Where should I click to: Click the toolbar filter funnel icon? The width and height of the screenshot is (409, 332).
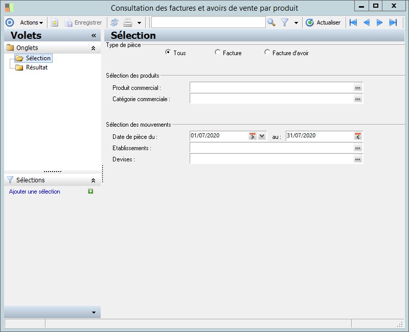coord(285,22)
